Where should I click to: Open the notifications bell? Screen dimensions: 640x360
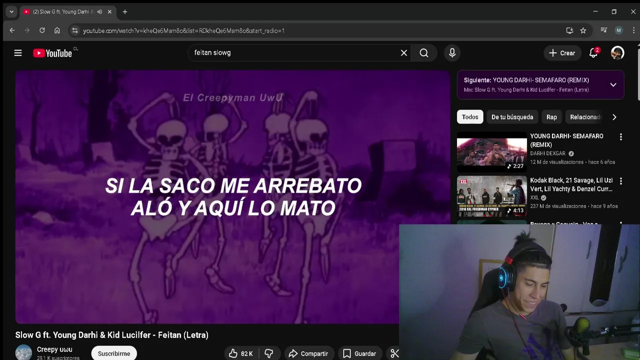point(593,53)
